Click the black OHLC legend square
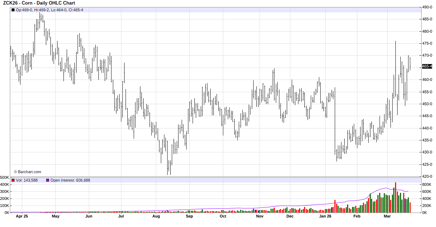 coord(13,10)
